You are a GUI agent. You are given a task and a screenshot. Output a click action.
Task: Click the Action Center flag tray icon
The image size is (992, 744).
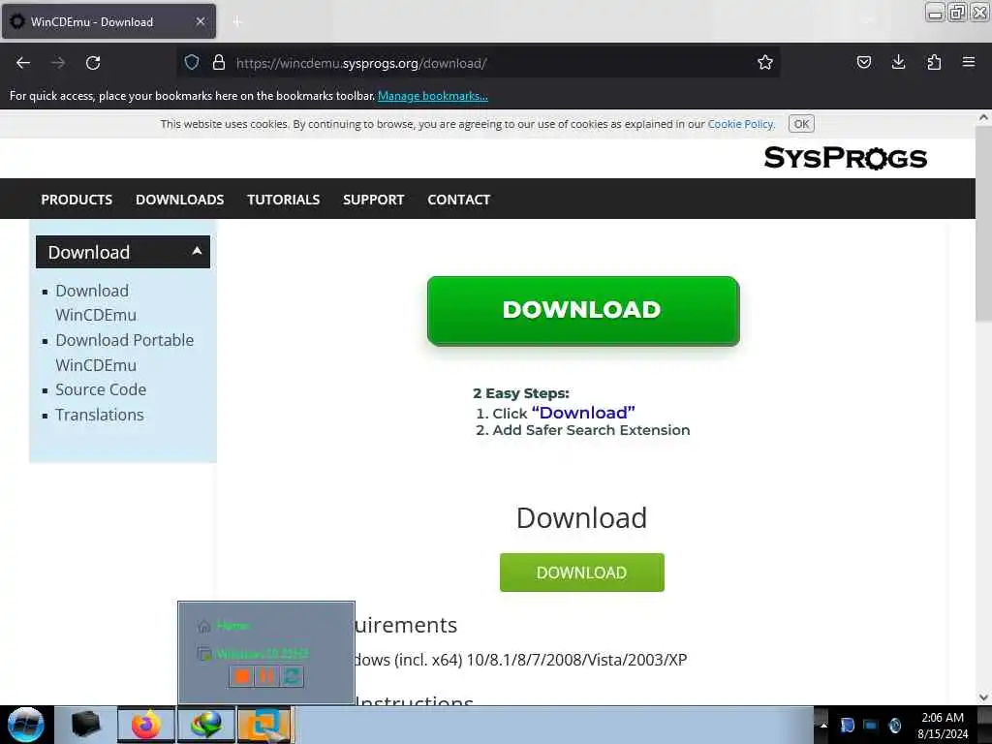pos(847,726)
